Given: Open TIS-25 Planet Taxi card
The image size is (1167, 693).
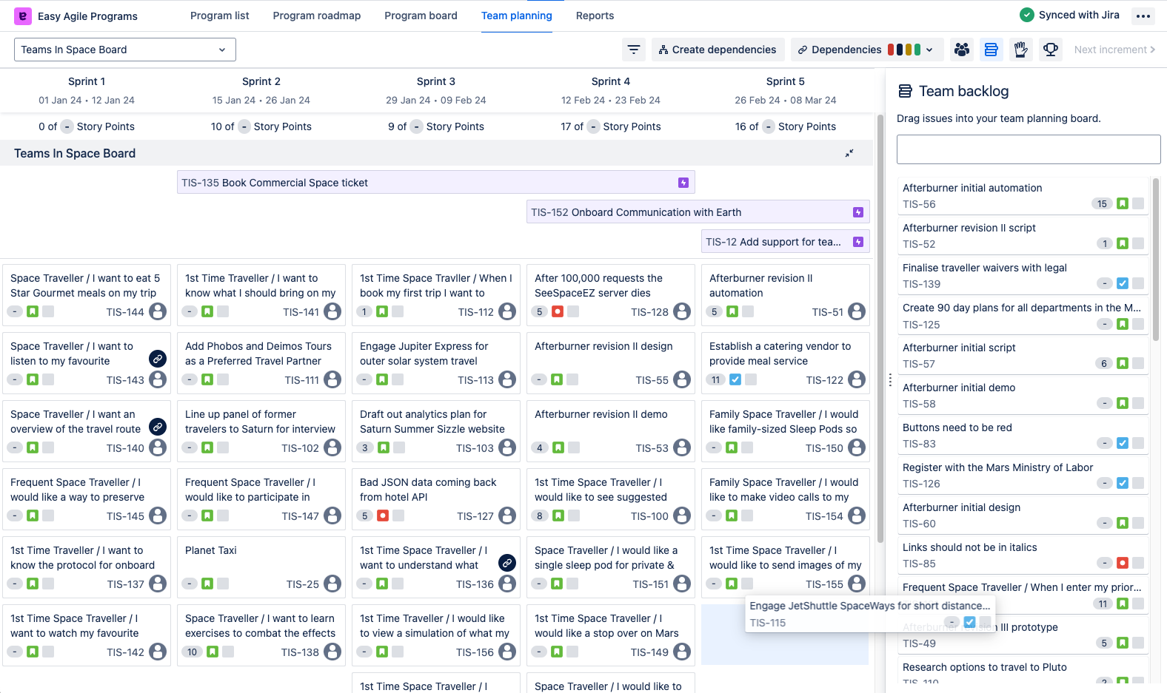Looking at the screenshot, I should 261,567.
